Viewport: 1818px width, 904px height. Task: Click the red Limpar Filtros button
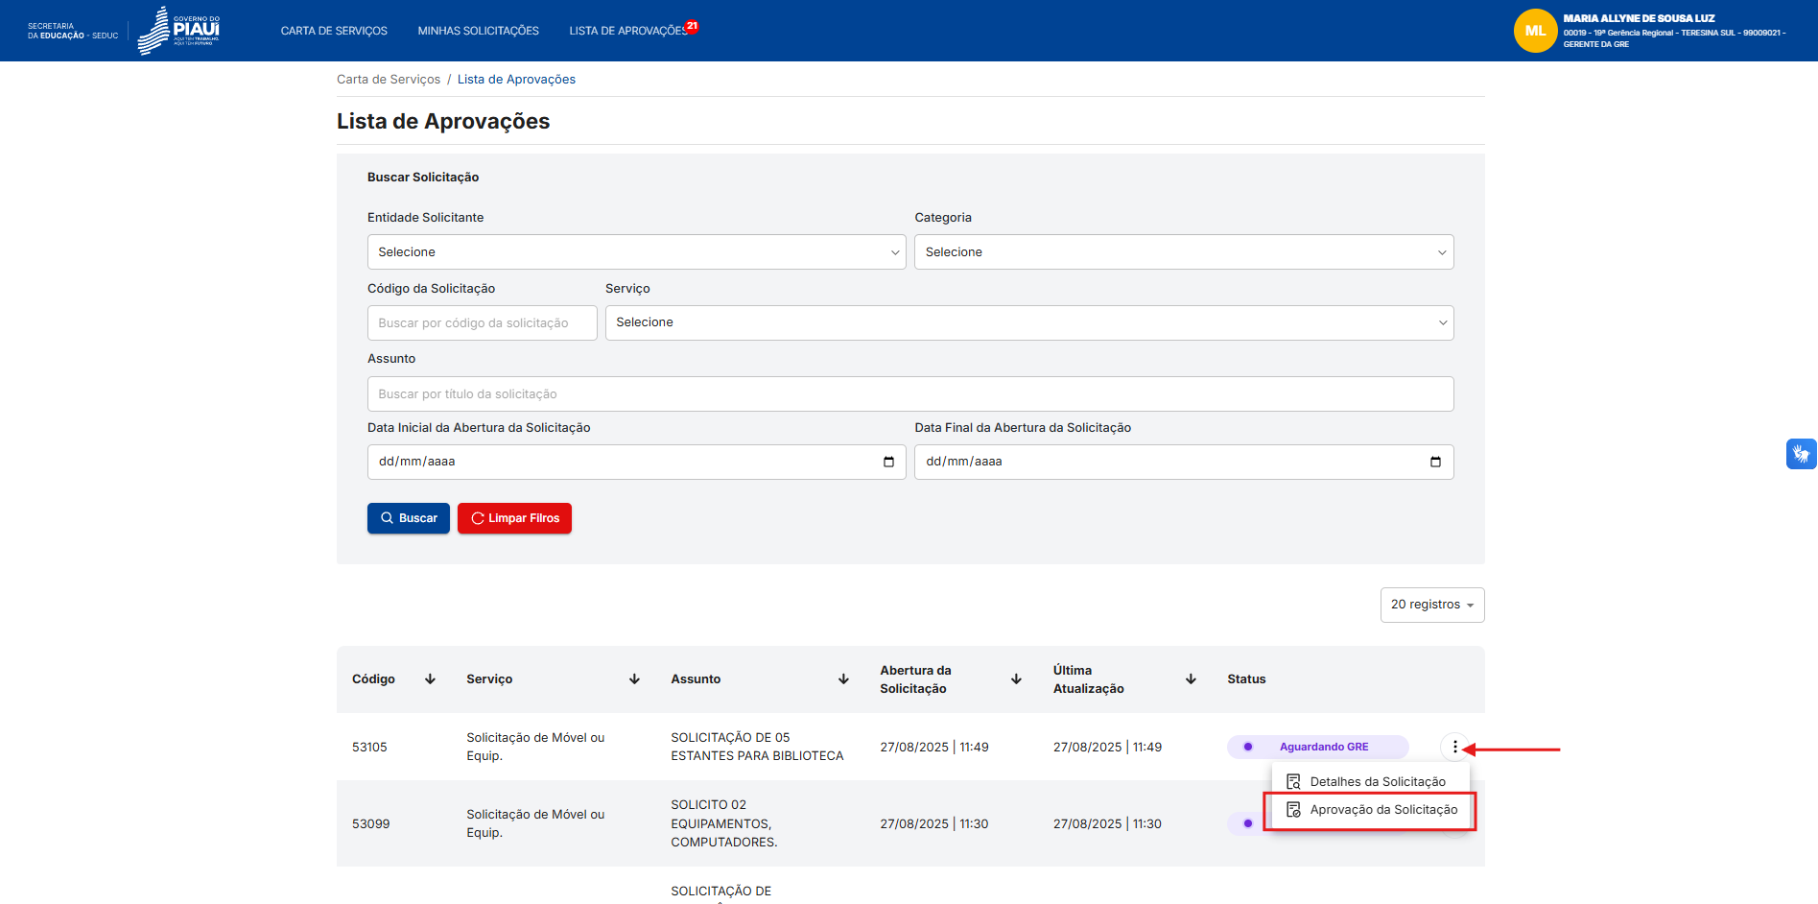pyautogui.click(x=514, y=518)
